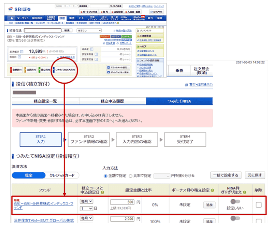Check 削除 checkbox for SBI全世界株式 fund row
This screenshot has width=273, height=226.
click(x=259, y=205)
